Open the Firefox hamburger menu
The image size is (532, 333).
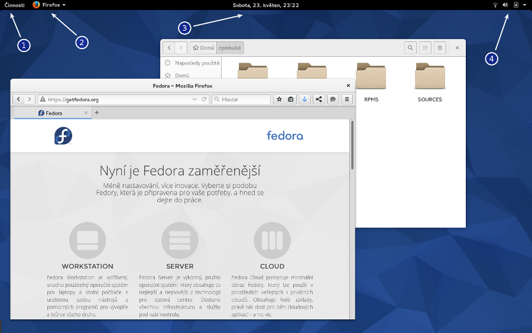click(348, 99)
